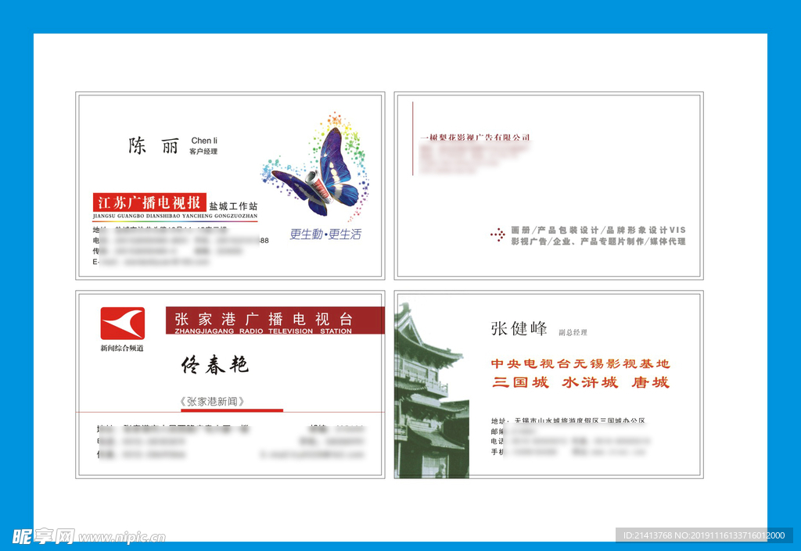The height and width of the screenshot is (551, 801).
Task: Click the ID number bar at bottom right
Action: pyautogui.click(x=704, y=535)
